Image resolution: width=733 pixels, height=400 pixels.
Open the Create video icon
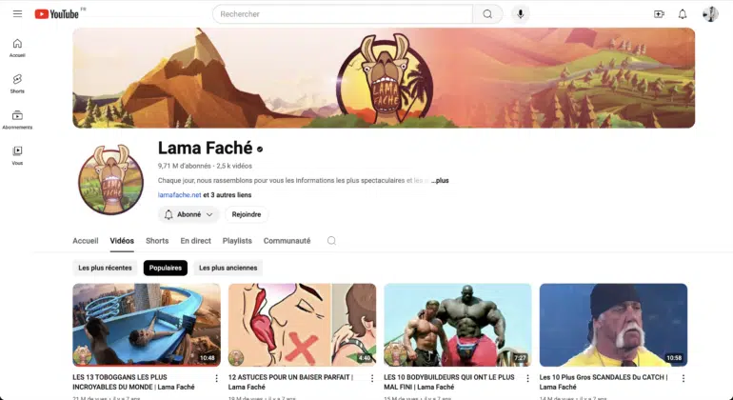(659, 14)
